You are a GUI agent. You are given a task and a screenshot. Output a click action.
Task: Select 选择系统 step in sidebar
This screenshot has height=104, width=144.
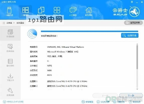10,48
